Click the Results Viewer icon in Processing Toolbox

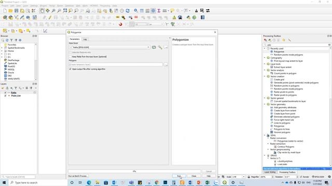[x=279, y=40]
